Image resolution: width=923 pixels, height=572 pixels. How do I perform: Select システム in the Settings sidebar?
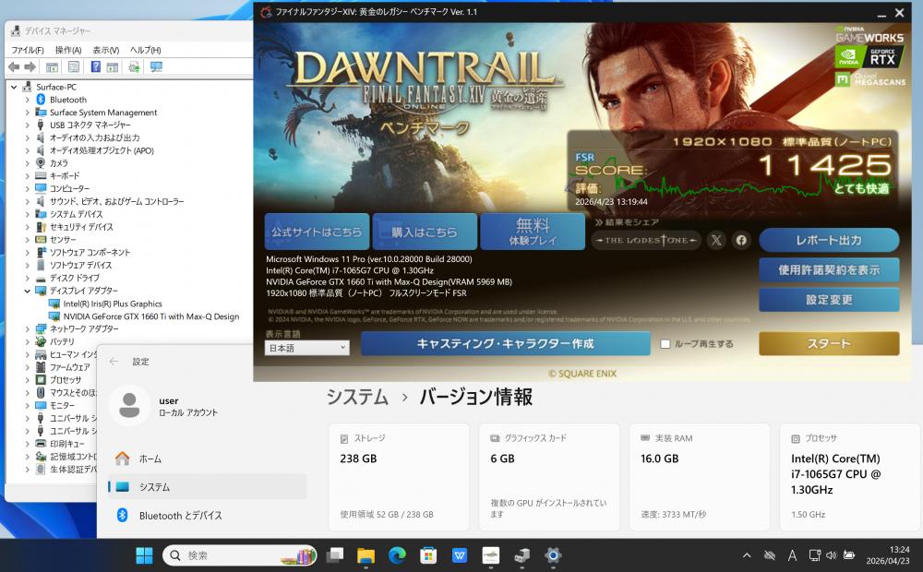coord(207,487)
